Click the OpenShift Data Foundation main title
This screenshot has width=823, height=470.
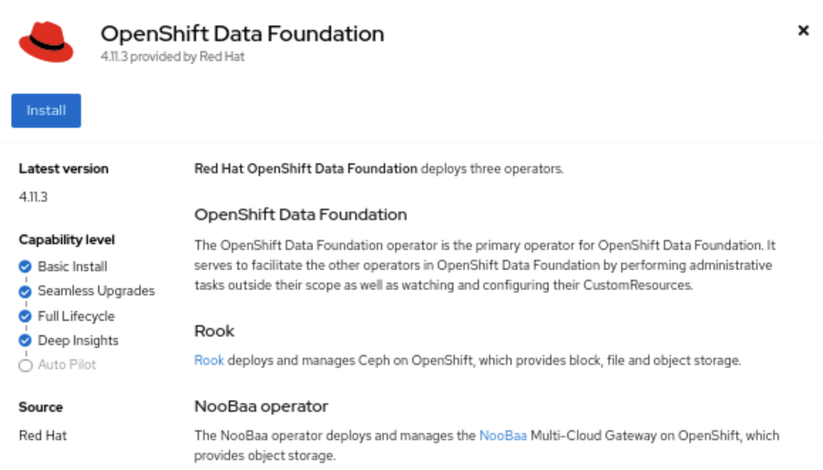(x=242, y=33)
